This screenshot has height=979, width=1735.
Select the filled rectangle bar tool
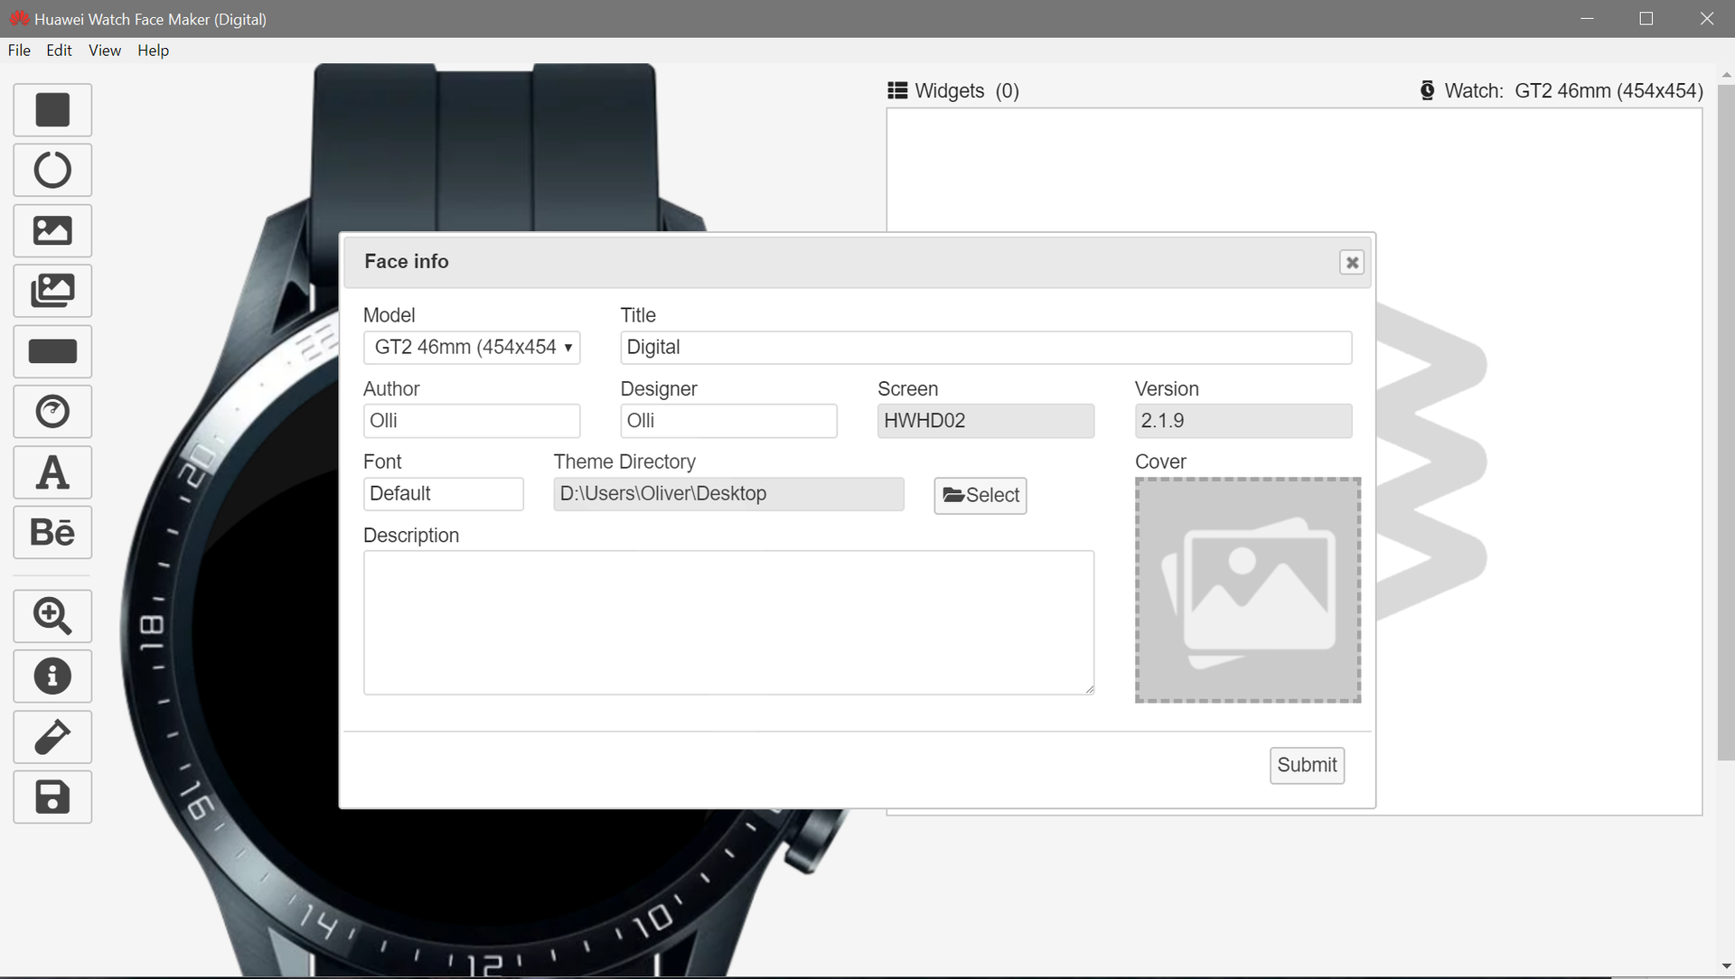tap(52, 351)
